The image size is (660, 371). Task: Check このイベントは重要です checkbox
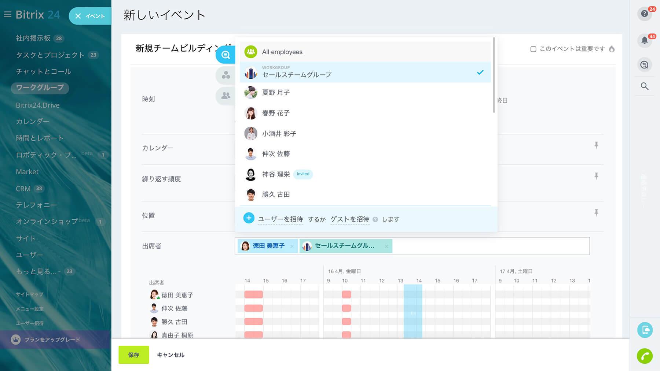533,49
